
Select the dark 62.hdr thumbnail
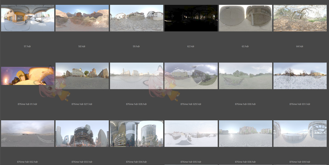(x=191, y=18)
